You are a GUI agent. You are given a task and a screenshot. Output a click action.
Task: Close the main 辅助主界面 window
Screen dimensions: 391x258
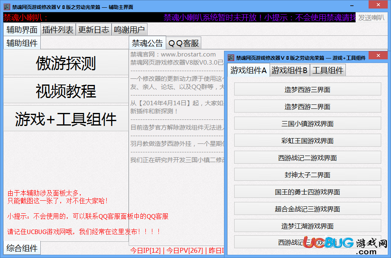pos(378,5)
